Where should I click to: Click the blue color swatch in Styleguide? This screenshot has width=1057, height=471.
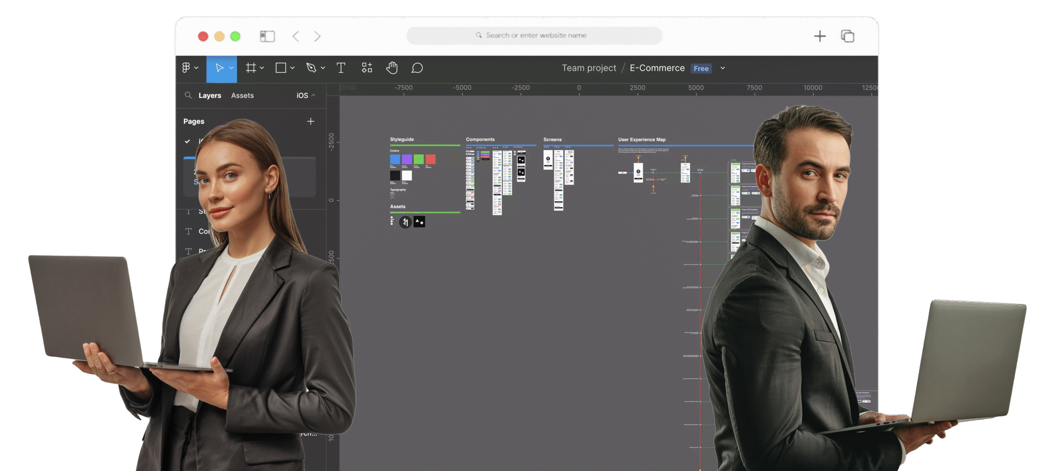tap(395, 159)
